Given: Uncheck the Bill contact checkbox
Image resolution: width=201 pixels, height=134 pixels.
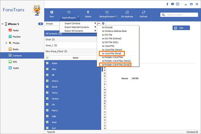Looking at the screenshot, I should 47,75.
